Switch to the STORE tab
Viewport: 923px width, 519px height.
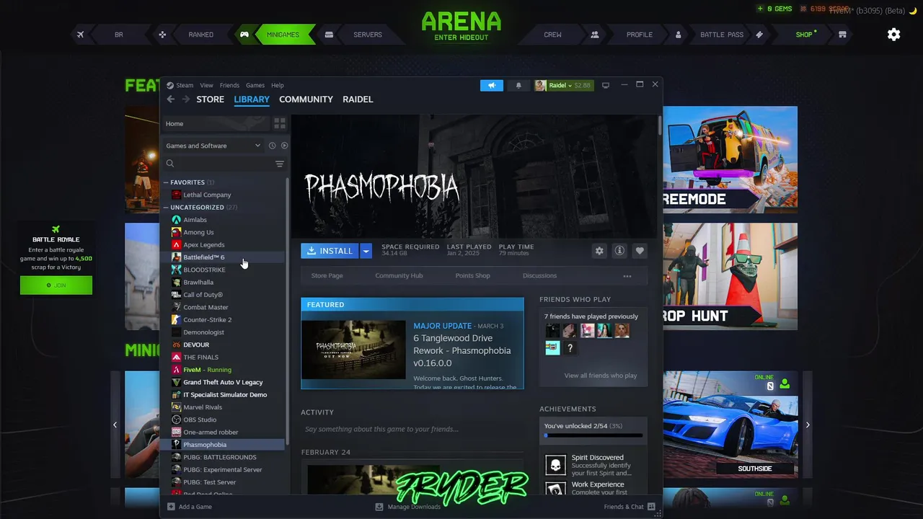click(x=211, y=99)
